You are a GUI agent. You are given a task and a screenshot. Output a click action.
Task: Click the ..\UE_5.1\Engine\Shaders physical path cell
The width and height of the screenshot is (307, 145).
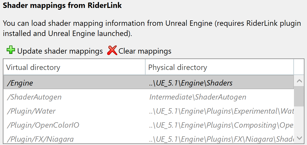tap(191, 83)
